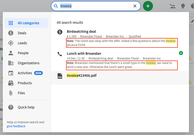This screenshot has height=135, width=194.
Task: Click the green done checkmark on Lunch with Breandan
Action: pyautogui.click(x=181, y=53)
